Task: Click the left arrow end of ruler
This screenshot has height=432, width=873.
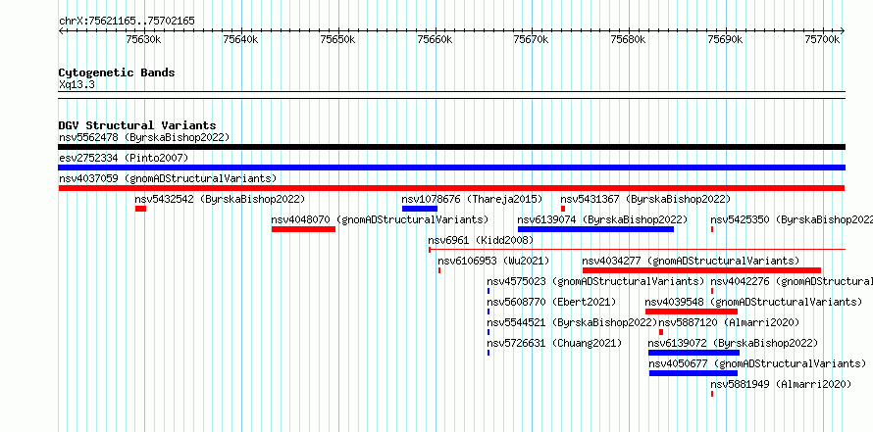Action: coord(61,30)
